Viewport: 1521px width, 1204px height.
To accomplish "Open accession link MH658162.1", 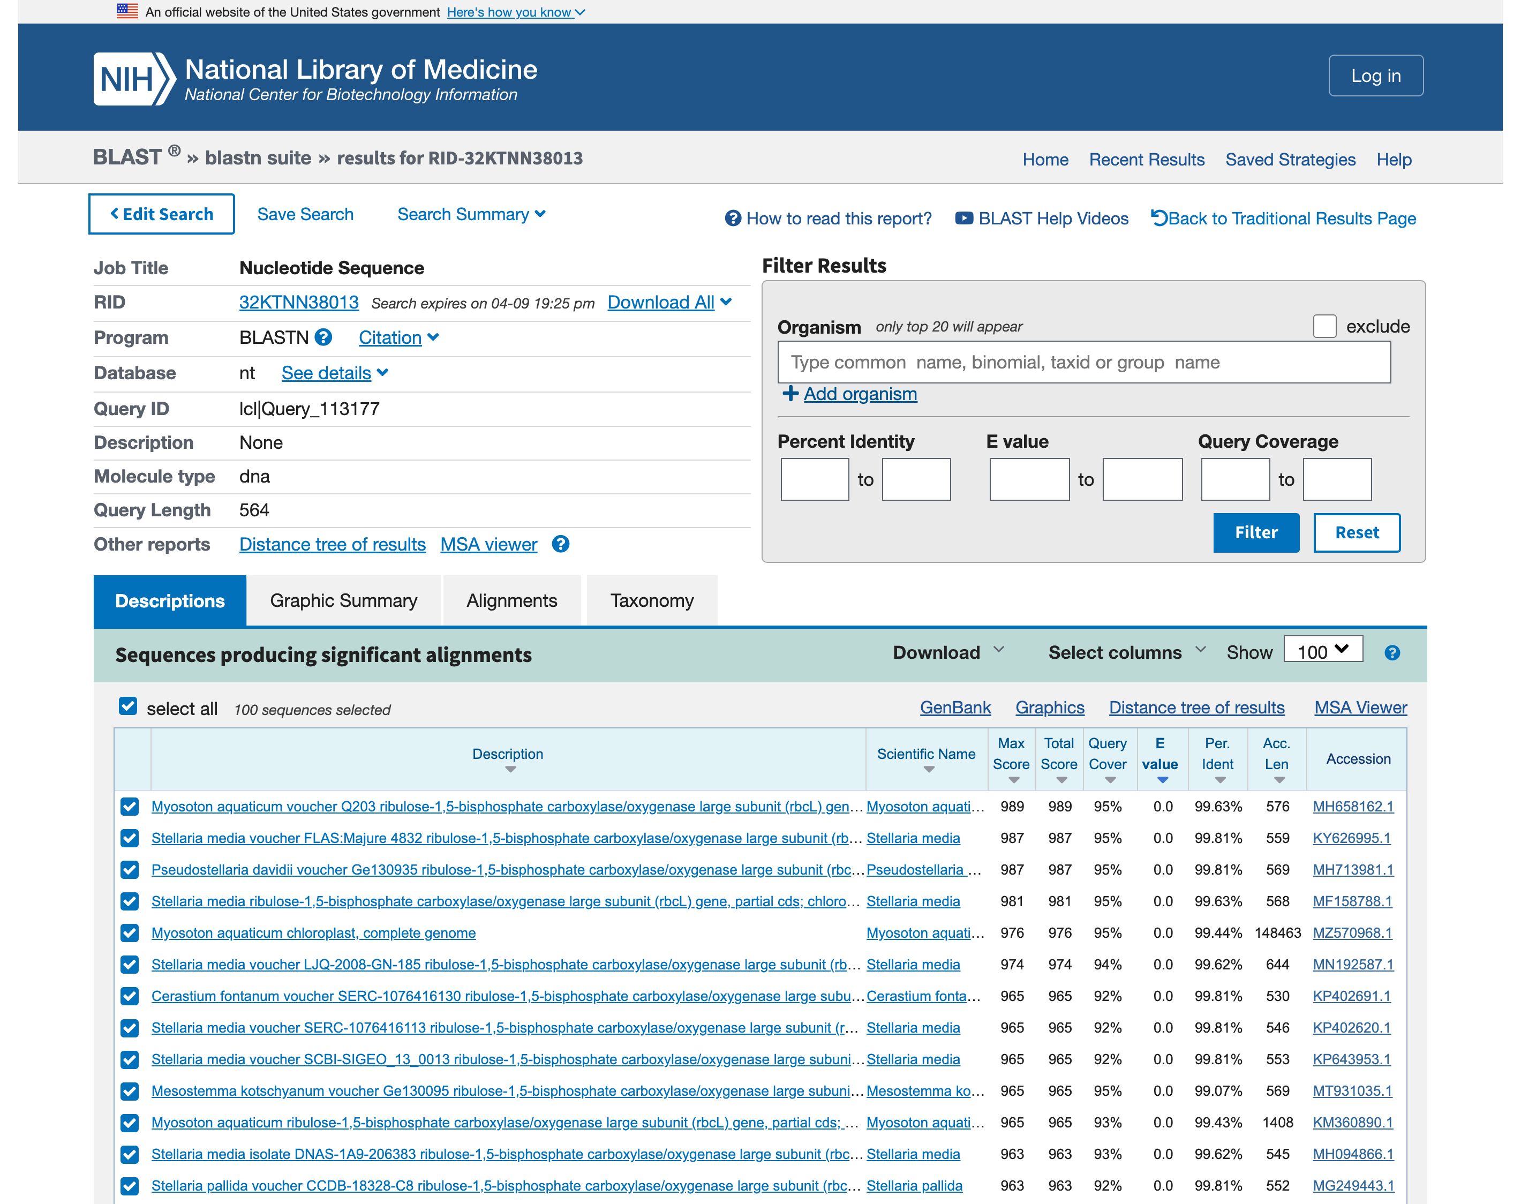I will click(x=1352, y=807).
